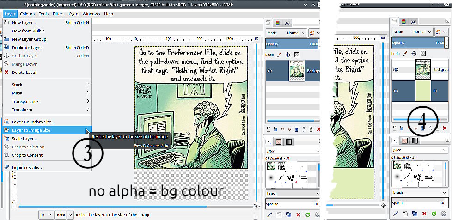Open Mode Normal dropdown in left Layers dock

coord(286,33)
